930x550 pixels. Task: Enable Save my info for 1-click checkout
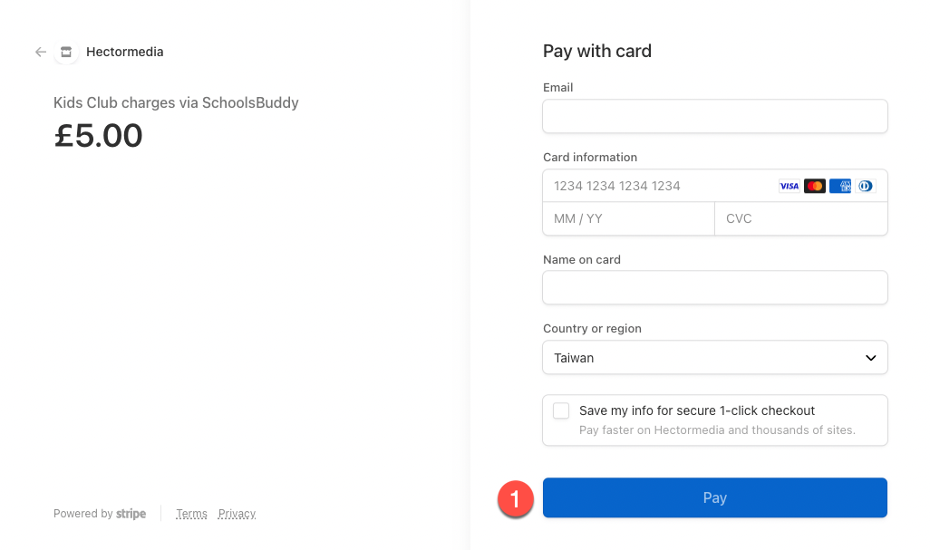coord(561,410)
